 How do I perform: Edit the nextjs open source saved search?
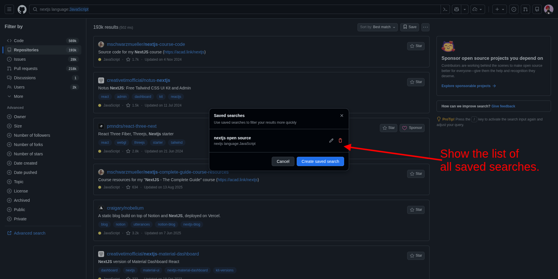[x=331, y=141]
